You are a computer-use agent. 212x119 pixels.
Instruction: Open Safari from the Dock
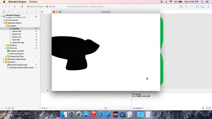(101, 114)
